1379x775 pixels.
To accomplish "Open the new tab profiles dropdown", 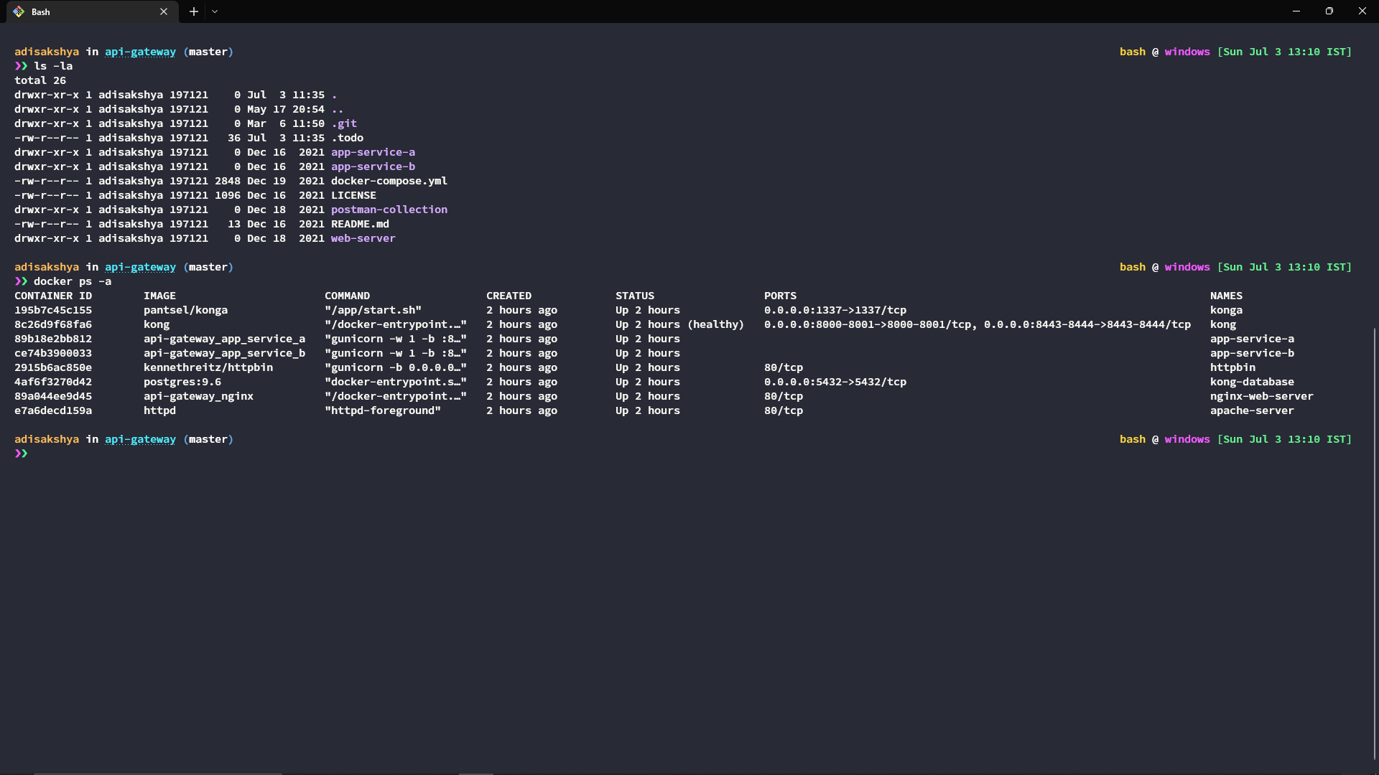I will [215, 11].
